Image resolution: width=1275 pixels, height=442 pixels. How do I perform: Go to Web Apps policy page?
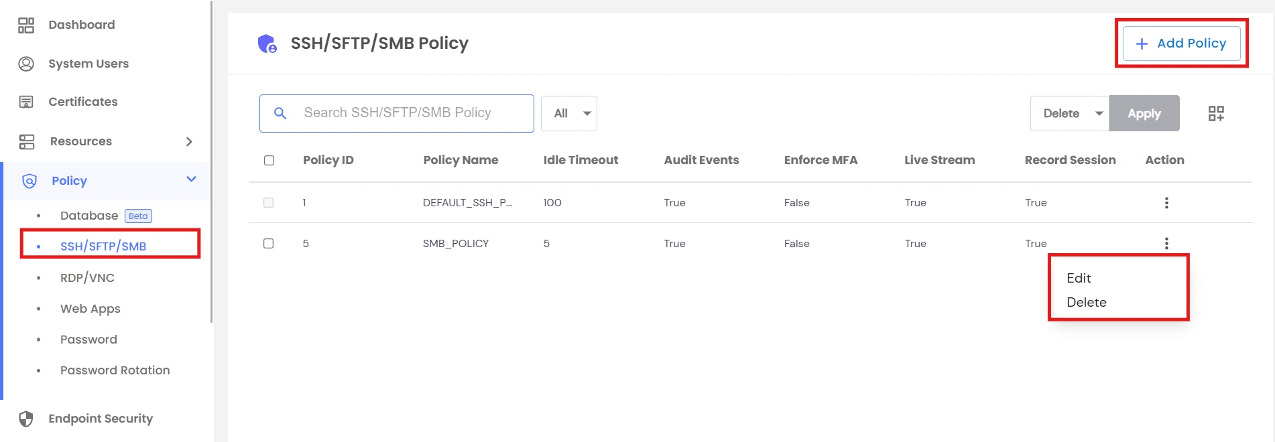(x=90, y=309)
